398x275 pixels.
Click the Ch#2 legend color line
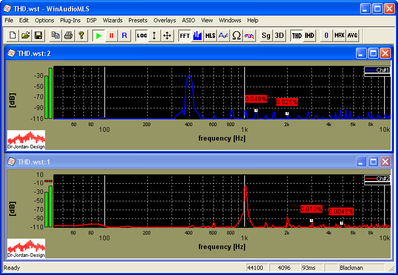(x=371, y=178)
